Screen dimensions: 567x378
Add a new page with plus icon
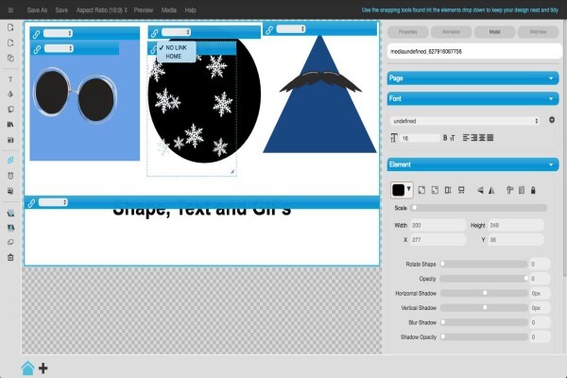click(43, 369)
